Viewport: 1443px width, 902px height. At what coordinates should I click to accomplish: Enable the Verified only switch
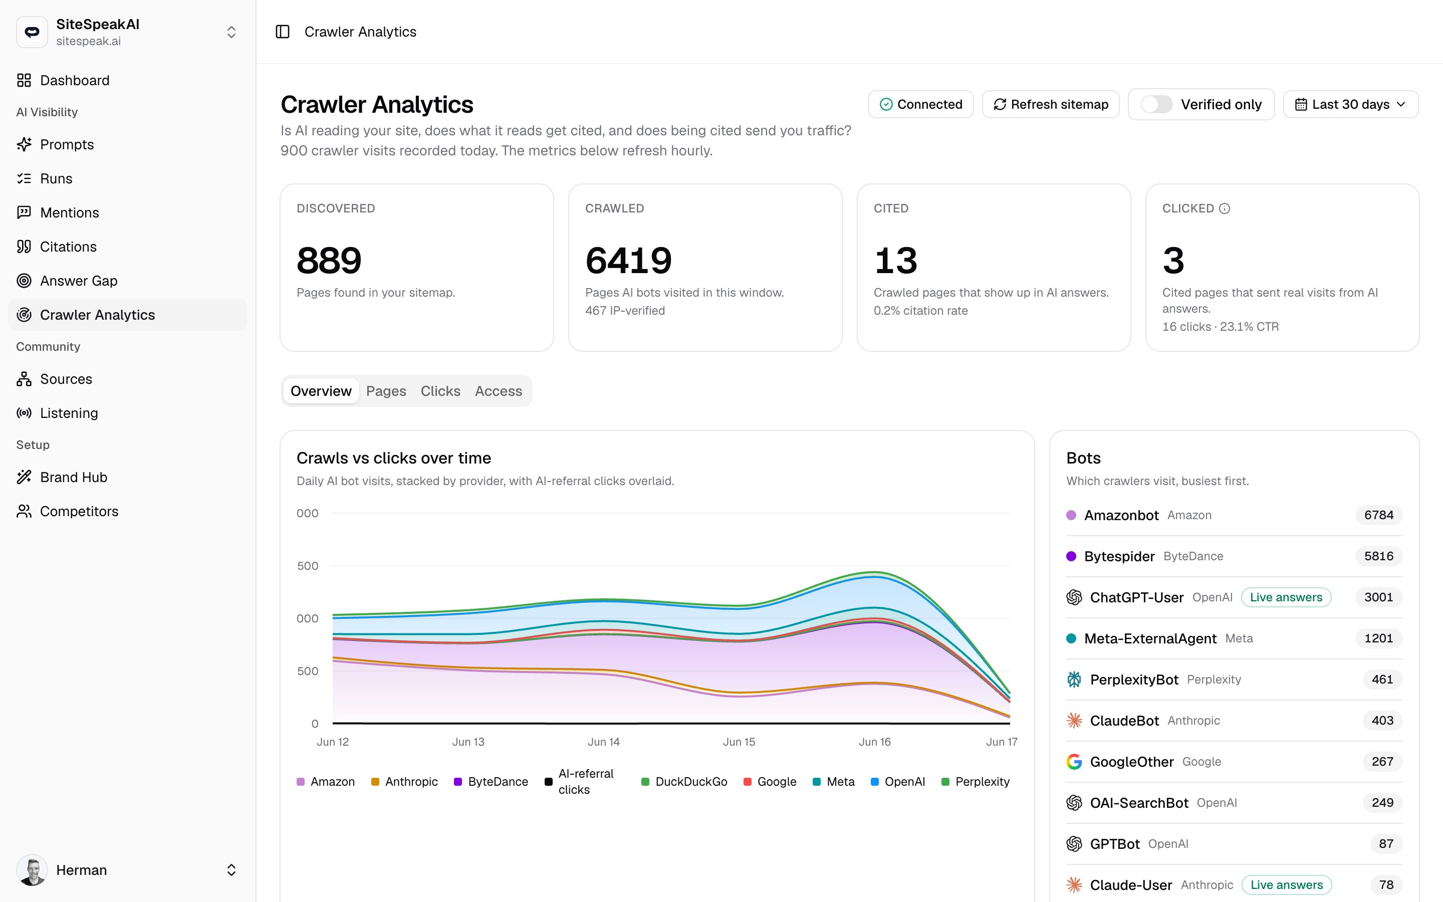coord(1156,104)
